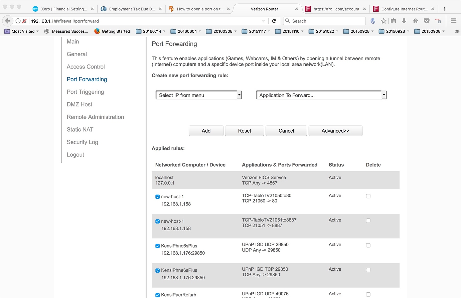Viewport: 461px width, 298px height.
Task: Uncheck KensiPhne6sPlus TCP 29850 rule
Action: (157, 271)
